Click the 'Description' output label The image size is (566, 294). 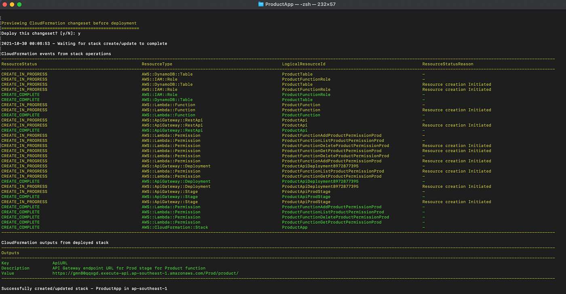click(15, 268)
